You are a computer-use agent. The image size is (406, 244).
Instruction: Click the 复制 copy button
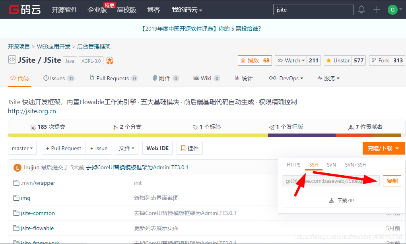[x=392, y=181]
